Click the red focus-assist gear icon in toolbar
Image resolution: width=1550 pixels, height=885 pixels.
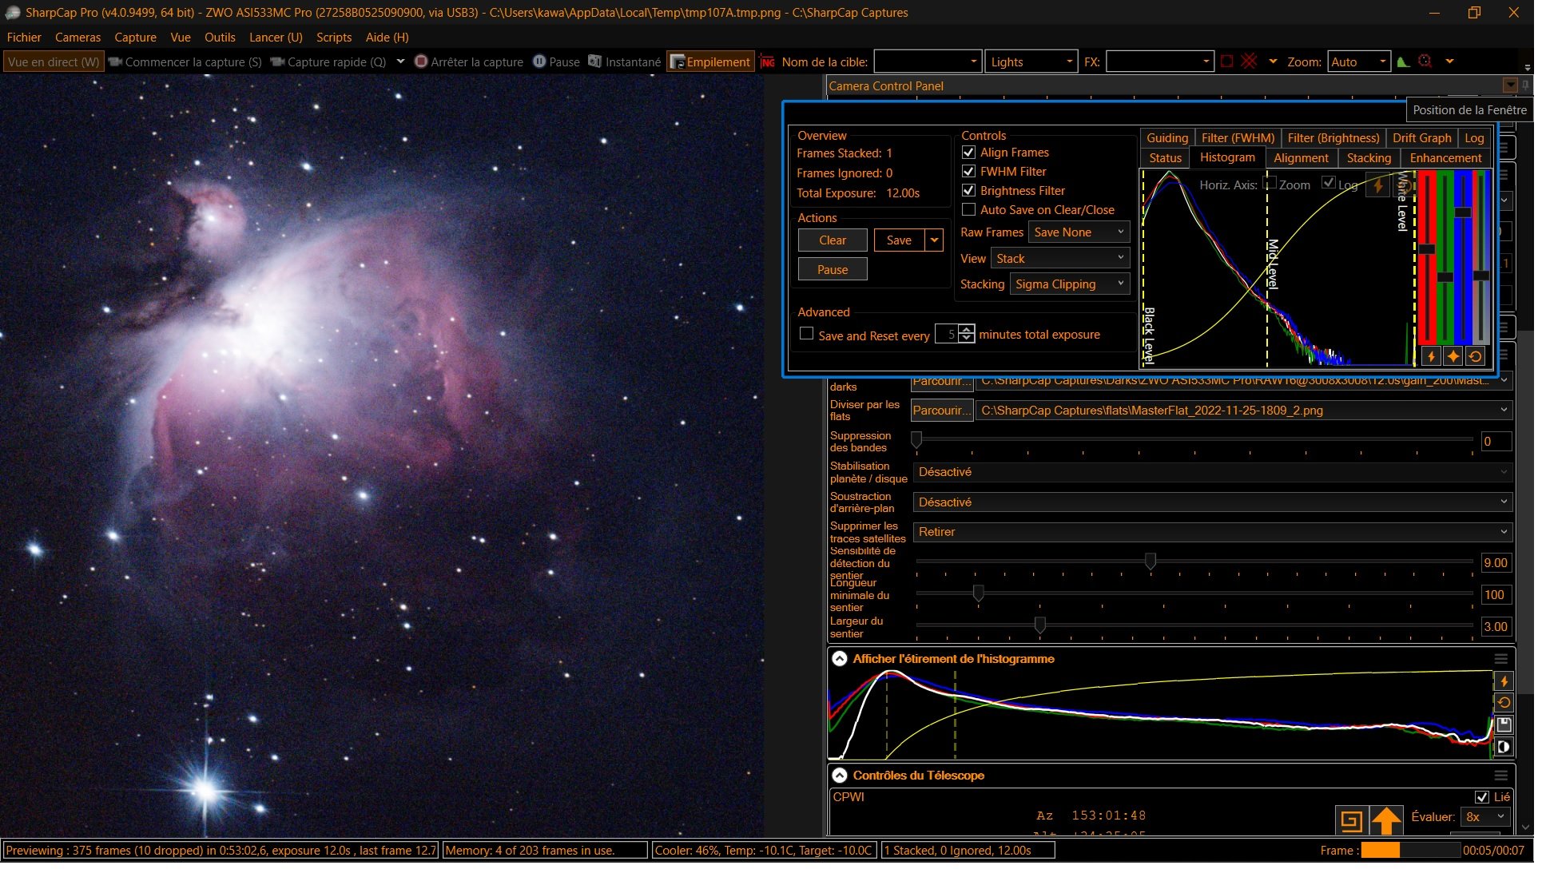point(1425,62)
